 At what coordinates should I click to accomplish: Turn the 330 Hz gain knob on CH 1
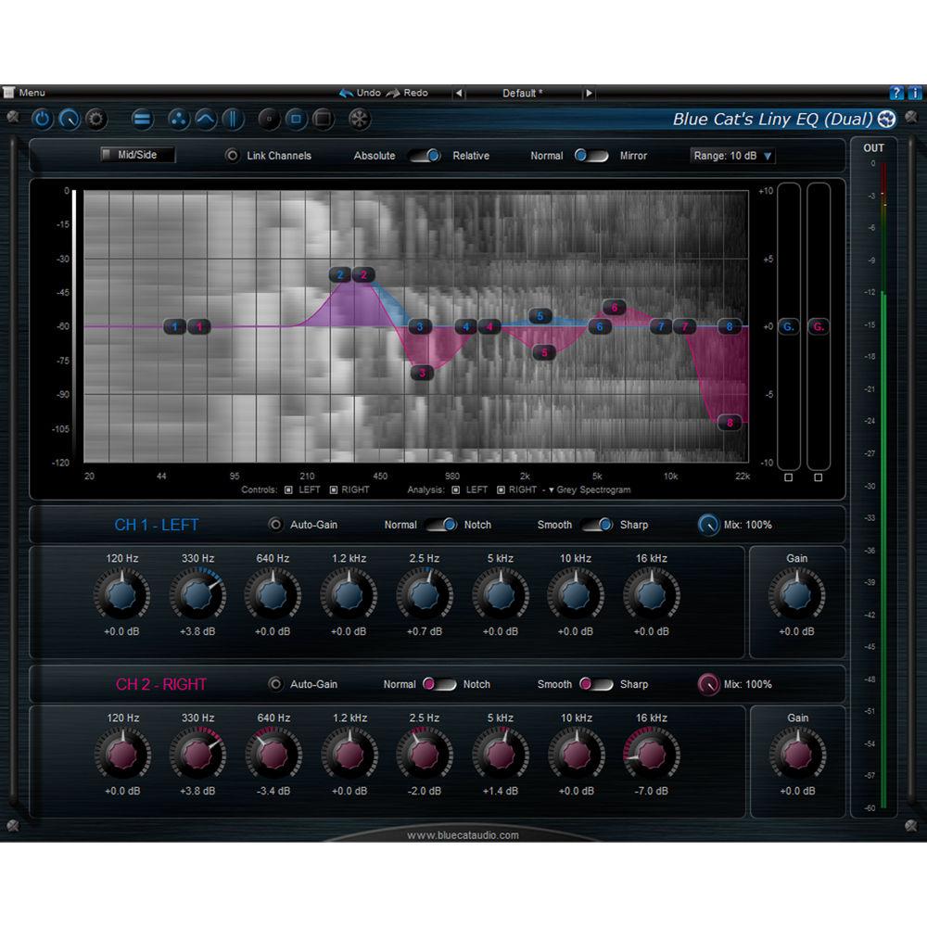point(197,594)
